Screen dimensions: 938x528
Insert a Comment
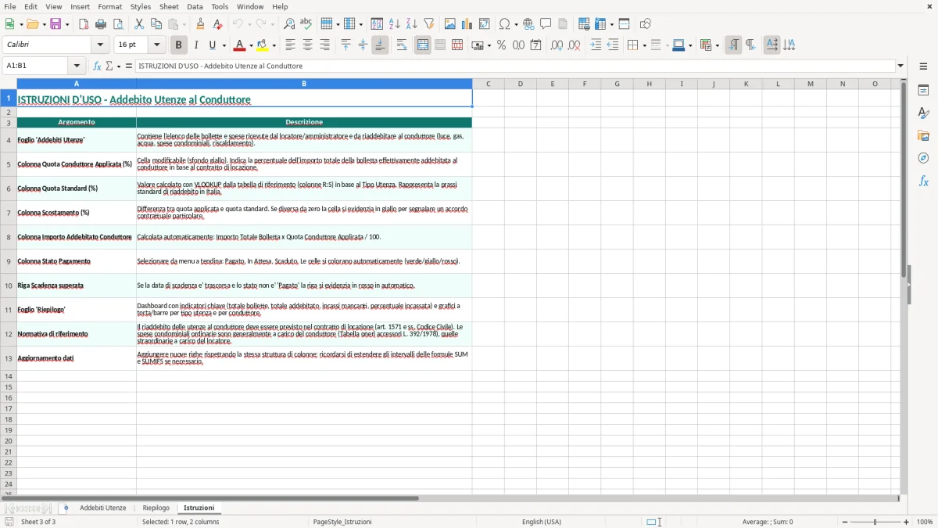click(x=546, y=24)
